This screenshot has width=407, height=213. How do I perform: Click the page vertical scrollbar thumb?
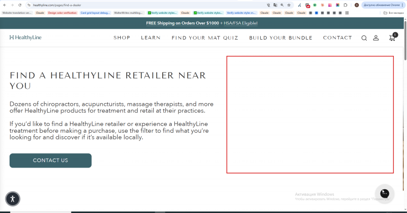pos(405,40)
